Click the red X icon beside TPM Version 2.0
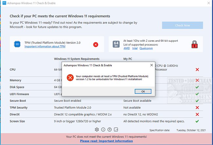 (x=96, y=44)
